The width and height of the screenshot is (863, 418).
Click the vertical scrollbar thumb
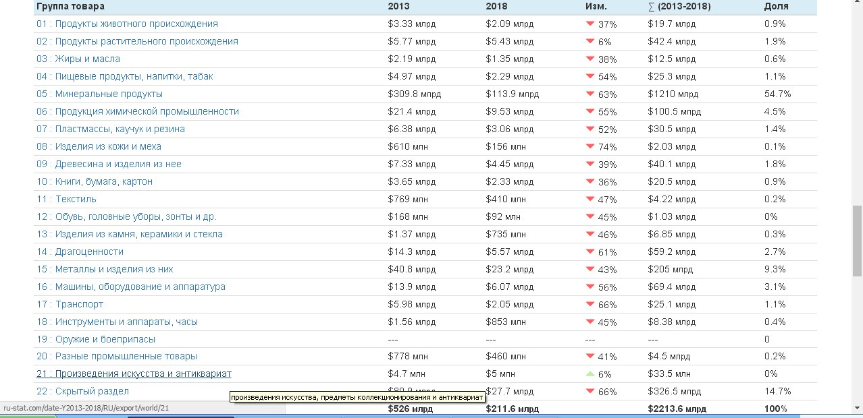857,241
